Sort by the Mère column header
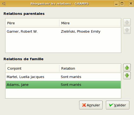Viewport: 134px width, 115px height. point(90,23)
